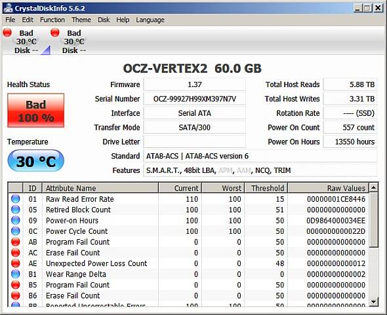
Task: Select the Retired Block Count row name
Action: (x=78, y=210)
